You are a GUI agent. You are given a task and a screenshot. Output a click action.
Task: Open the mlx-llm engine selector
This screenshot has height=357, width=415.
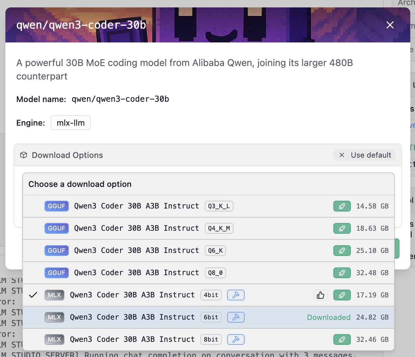pos(71,123)
